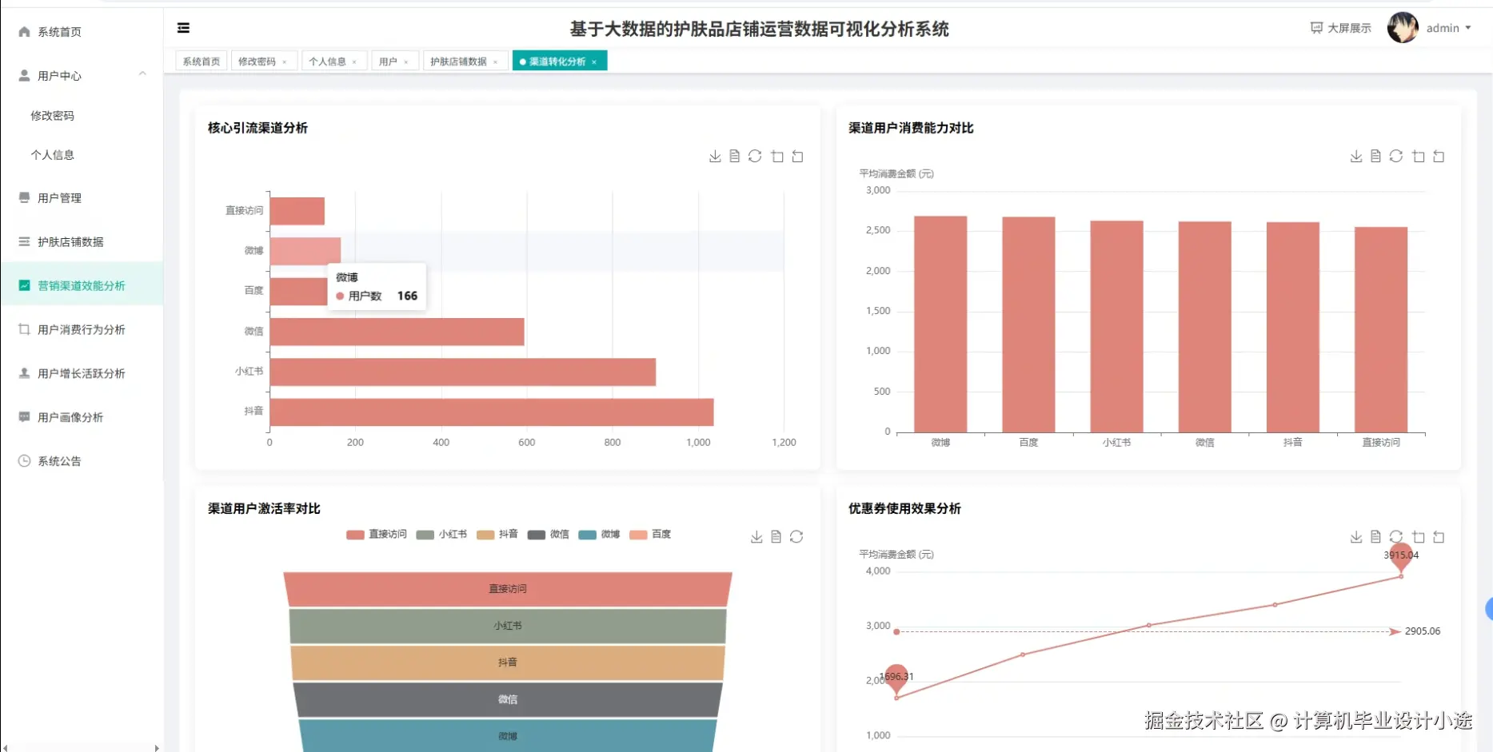Viewport: 1493px width, 752px height.
Task: Click the 抖音 bar in 核心引流渠道分析
Action: pos(492,412)
